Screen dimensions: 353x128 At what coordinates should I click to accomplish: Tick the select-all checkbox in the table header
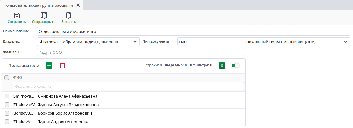(x=7, y=78)
